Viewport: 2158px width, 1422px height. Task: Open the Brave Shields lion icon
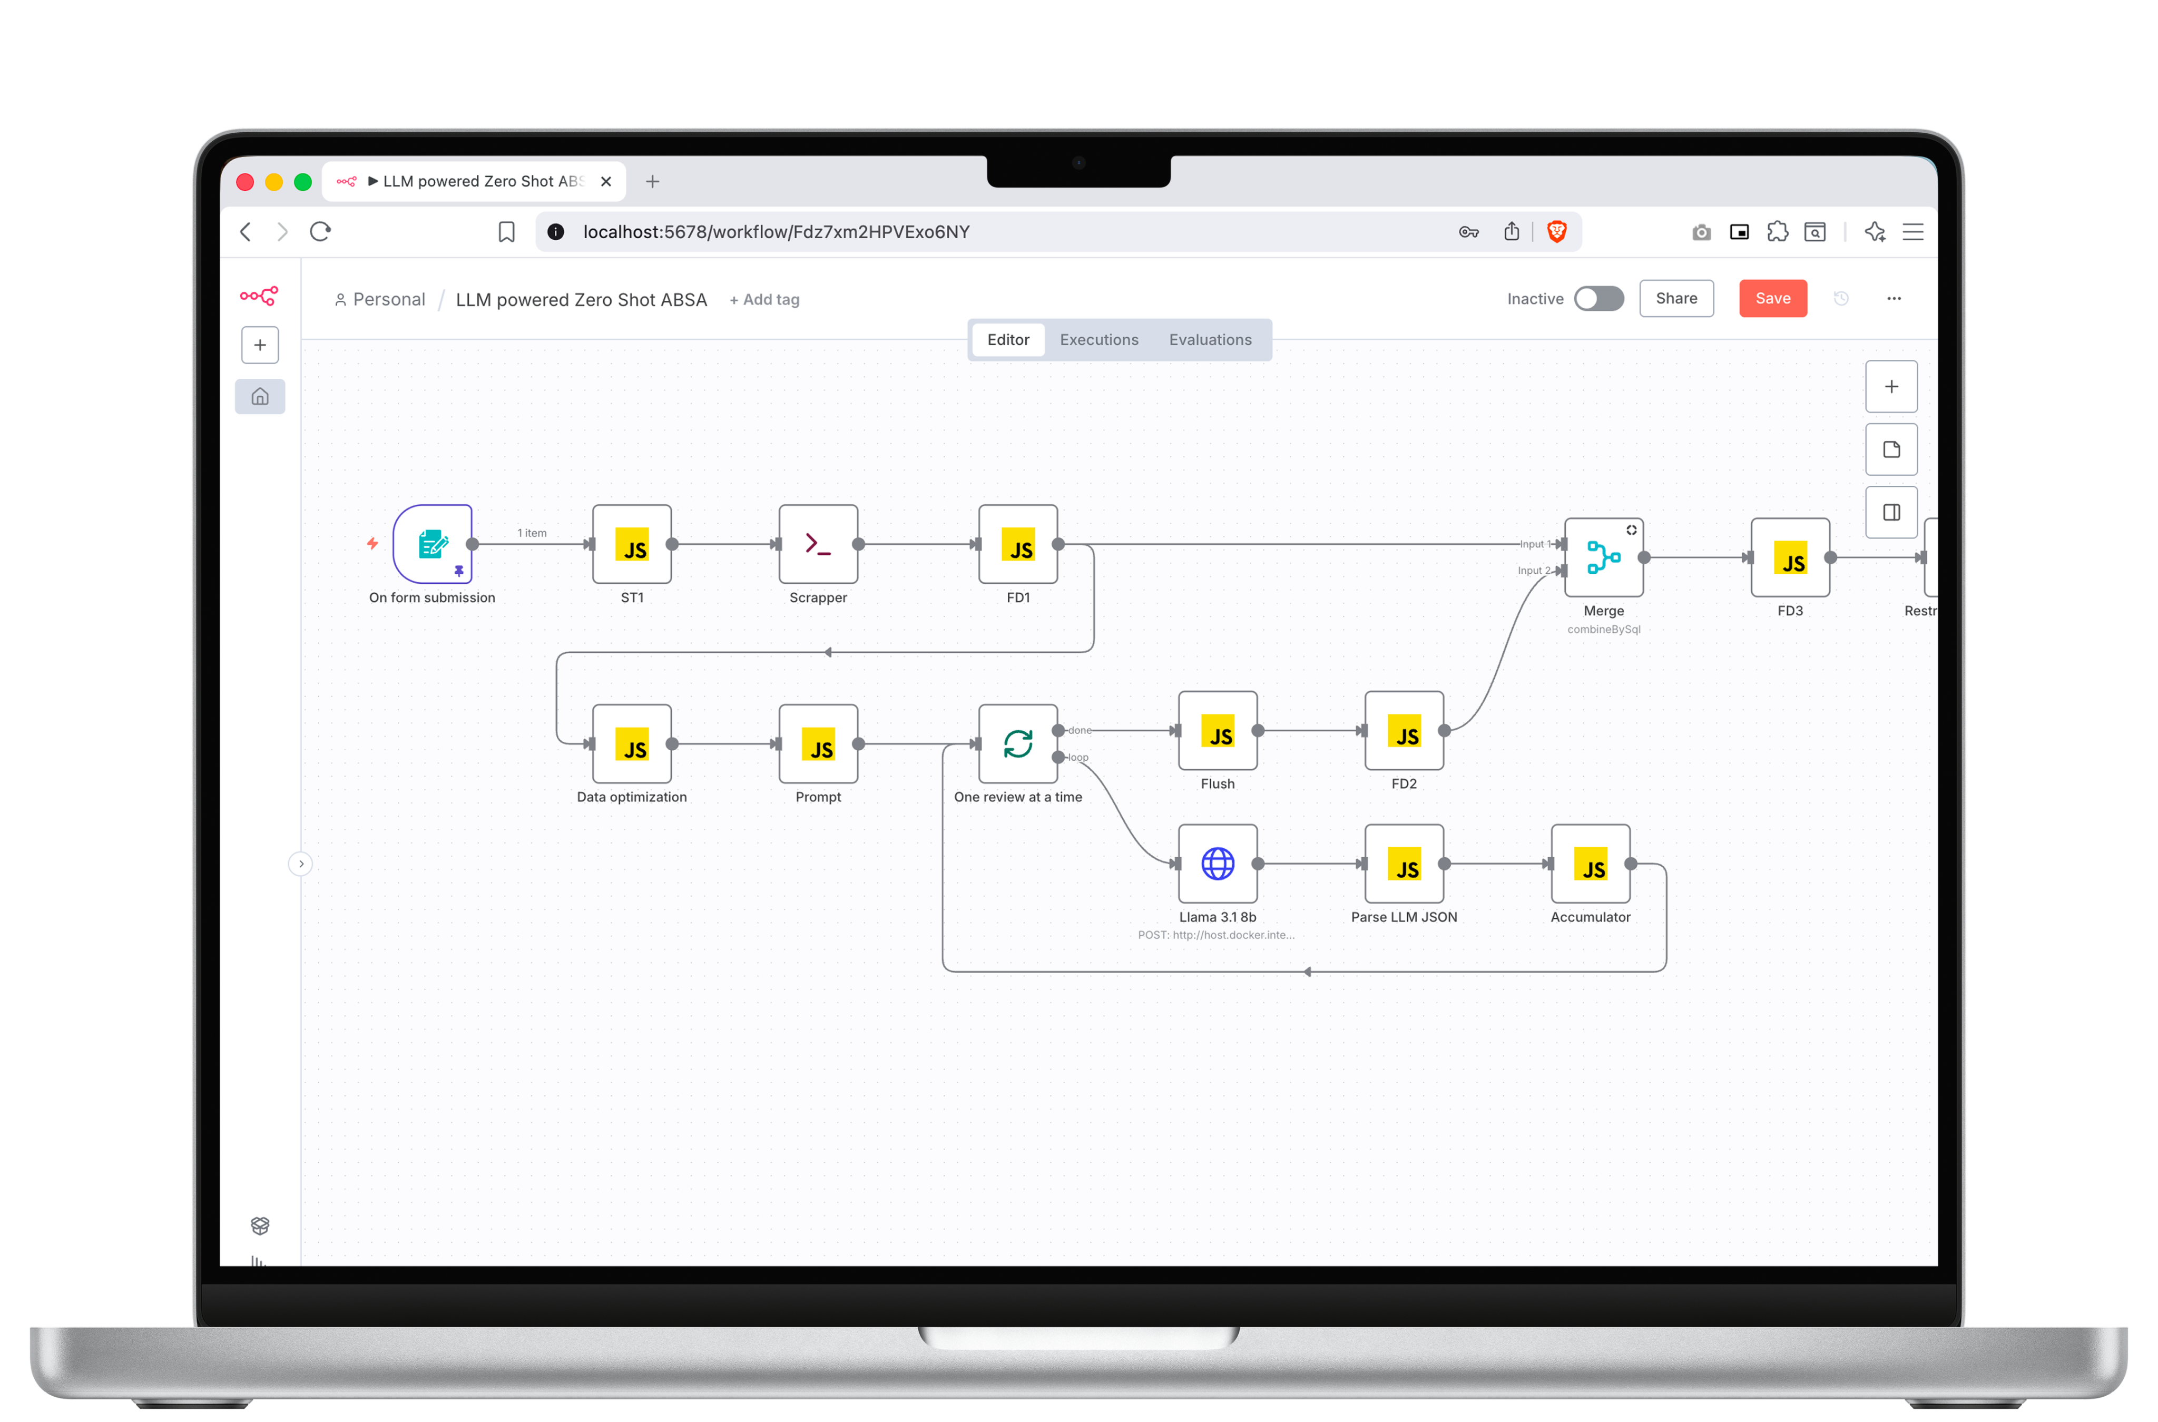click(1557, 232)
